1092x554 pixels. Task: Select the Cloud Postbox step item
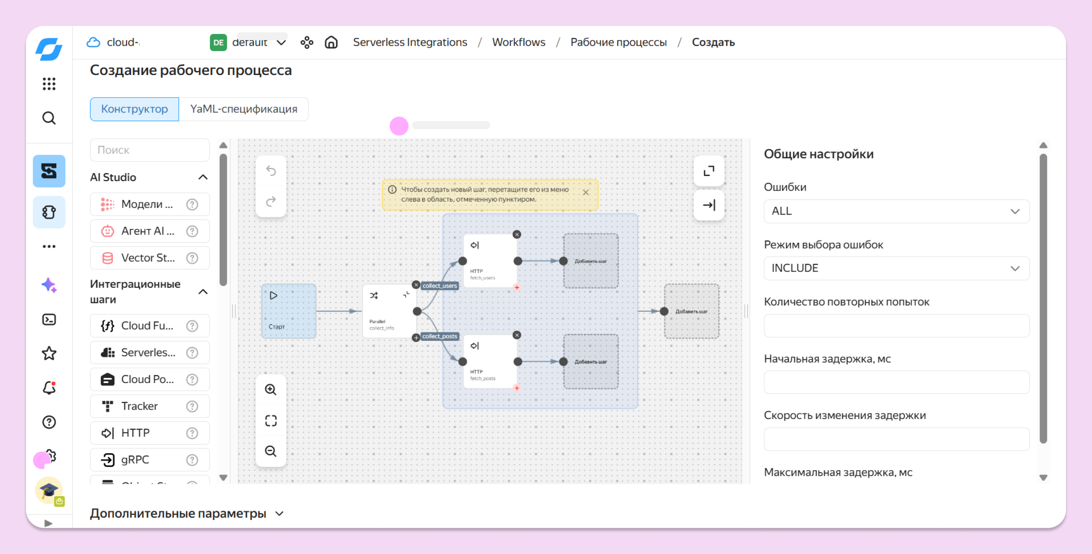(x=149, y=379)
